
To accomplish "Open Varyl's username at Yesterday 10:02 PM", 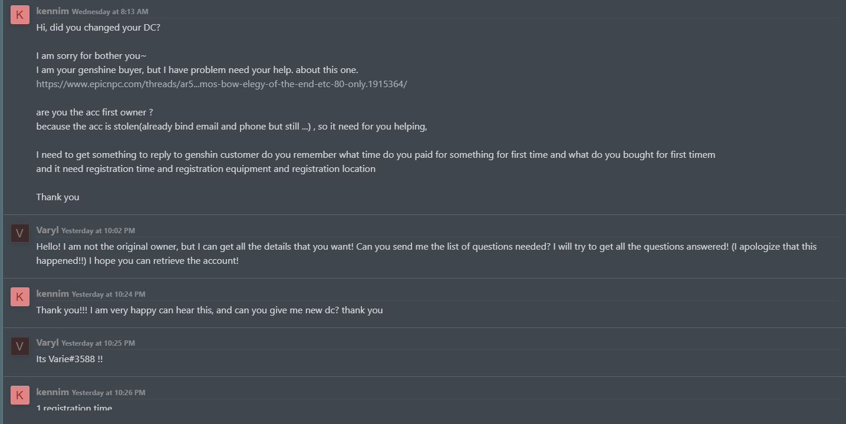I will click(47, 230).
